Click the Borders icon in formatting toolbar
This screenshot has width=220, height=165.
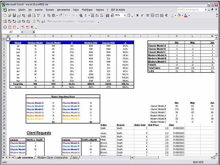coord(172,15)
